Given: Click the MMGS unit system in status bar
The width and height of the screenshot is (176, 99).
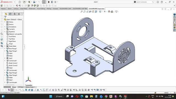Looking at the screenshot, I should click(166, 93).
